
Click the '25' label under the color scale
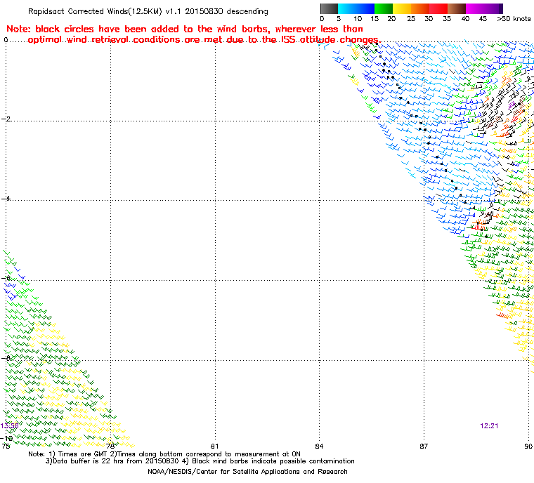tap(411, 19)
